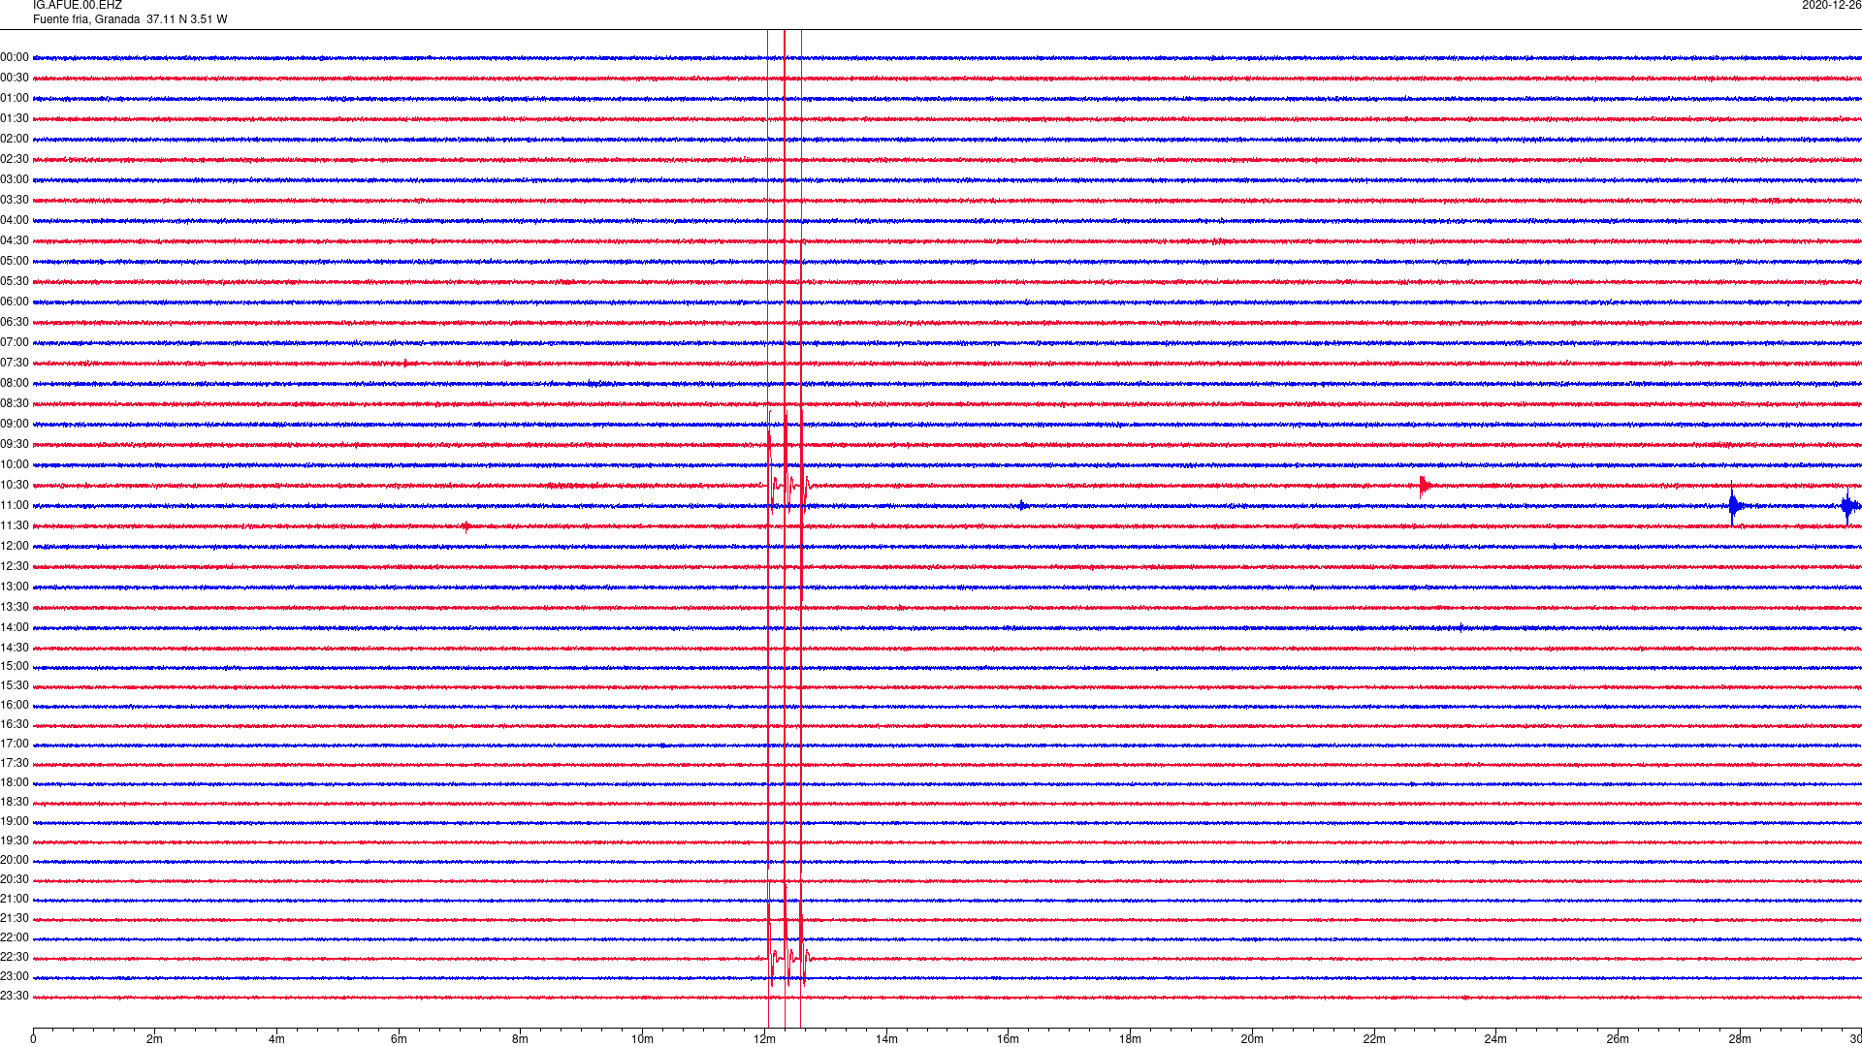Click the 11:00 trace time label
This screenshot has height=1047, width=1862.
tap(15, 506)
